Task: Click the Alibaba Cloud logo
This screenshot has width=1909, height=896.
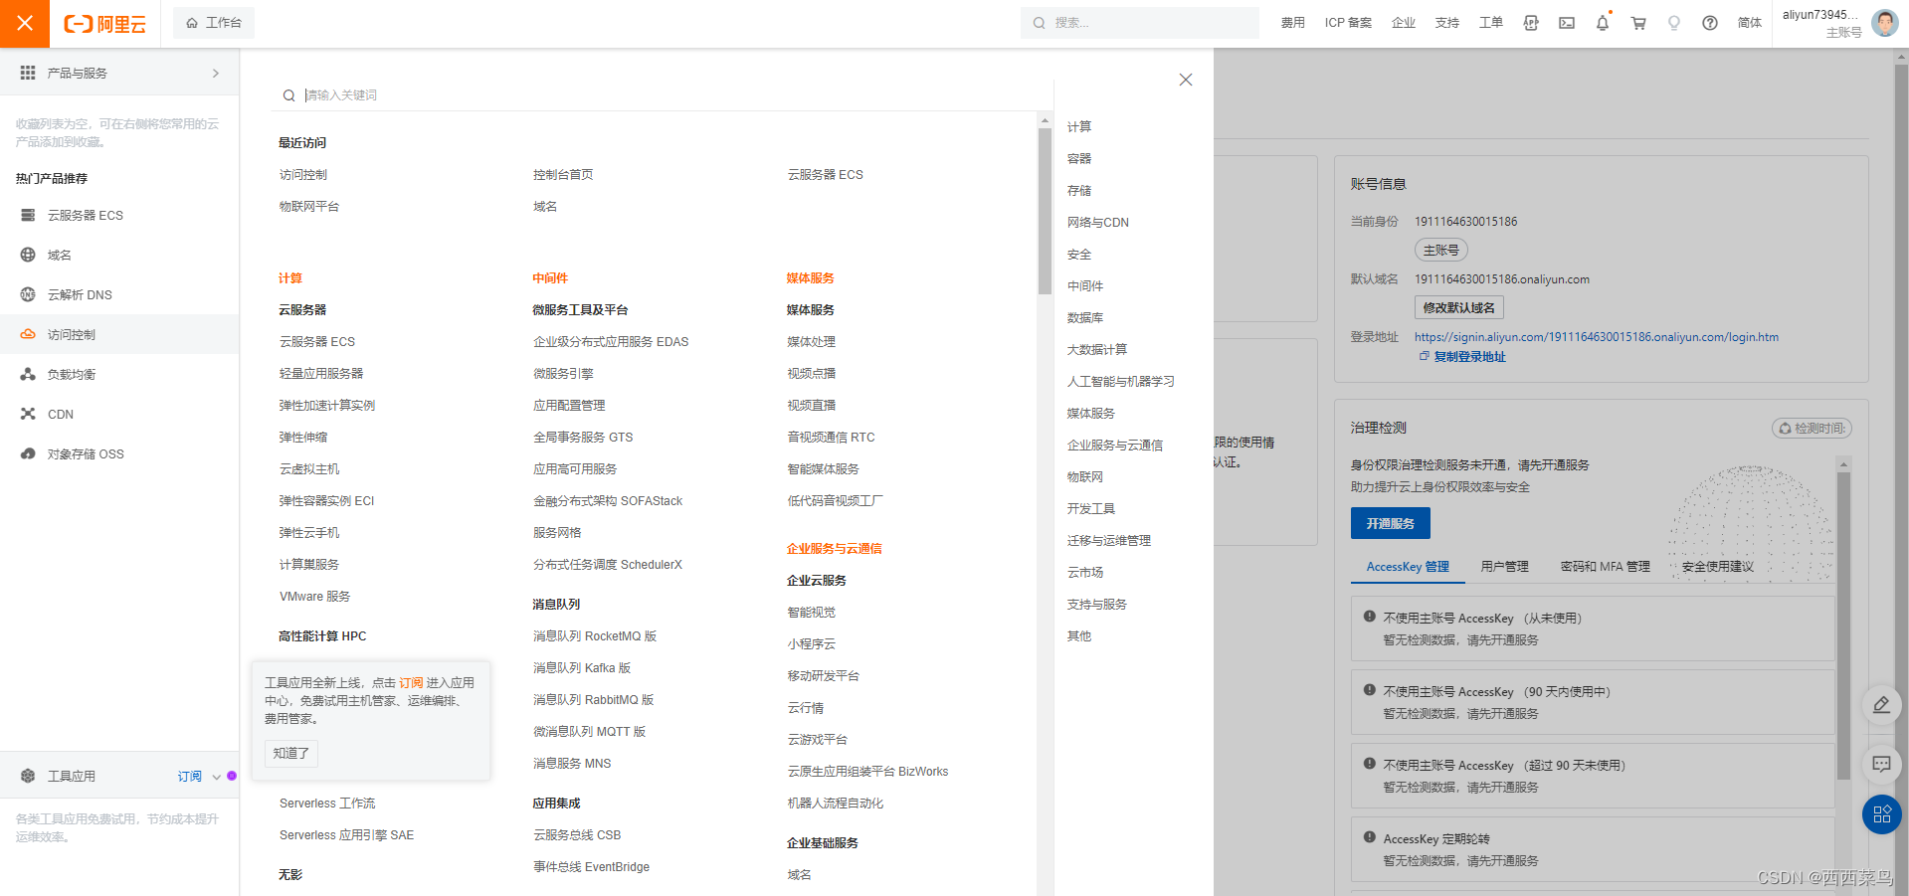Action: coord(104,24)
